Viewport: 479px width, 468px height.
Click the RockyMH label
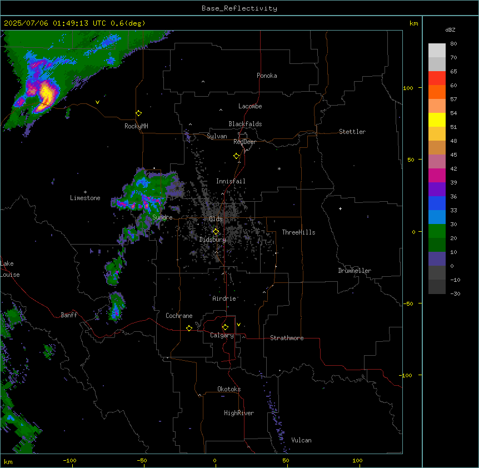coord(136,126)
